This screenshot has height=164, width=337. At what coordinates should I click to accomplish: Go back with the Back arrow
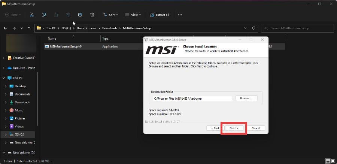pyautogui.click(x=5, y=28)
